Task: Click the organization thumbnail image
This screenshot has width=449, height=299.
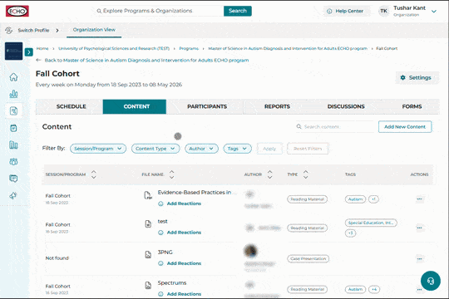Action: (x=13, y=51)
